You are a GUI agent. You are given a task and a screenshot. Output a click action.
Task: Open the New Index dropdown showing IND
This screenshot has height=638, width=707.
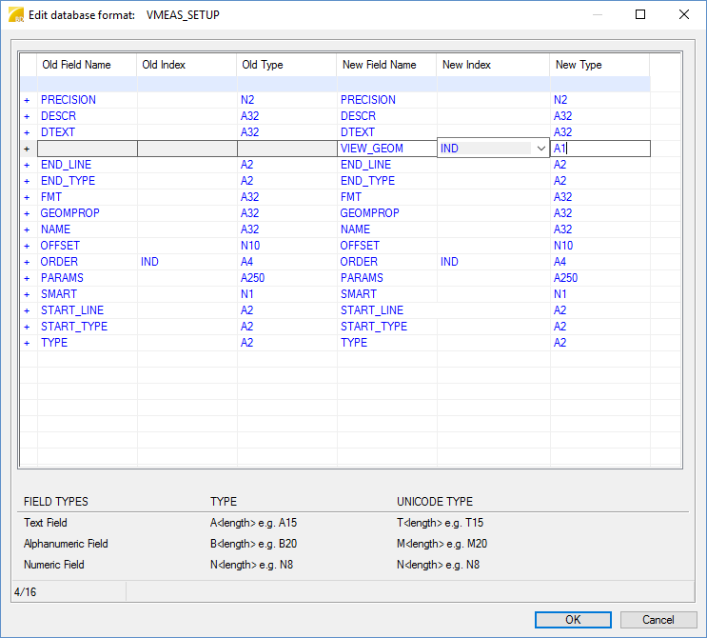(540, 149)
